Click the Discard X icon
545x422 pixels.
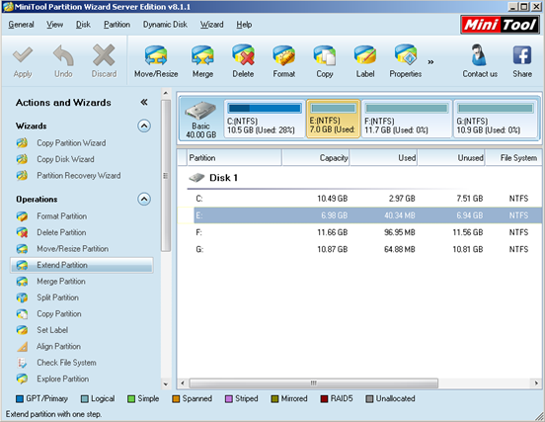tap(104, 55)
